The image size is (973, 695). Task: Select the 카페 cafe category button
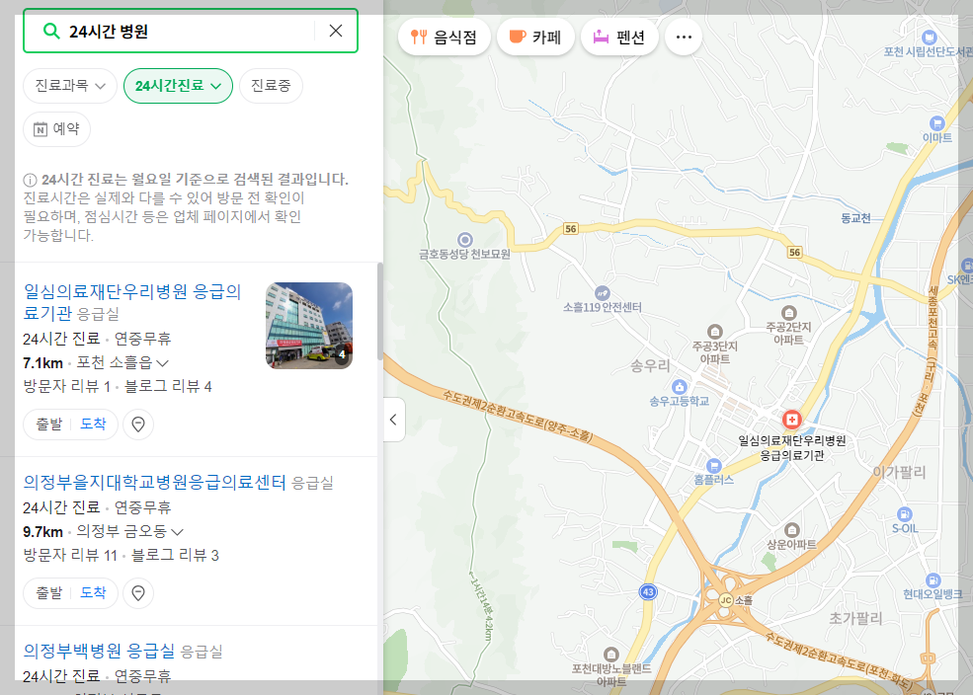535,36
